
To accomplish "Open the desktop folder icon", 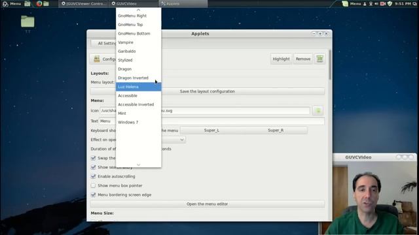I will click(x=27, y=22).
